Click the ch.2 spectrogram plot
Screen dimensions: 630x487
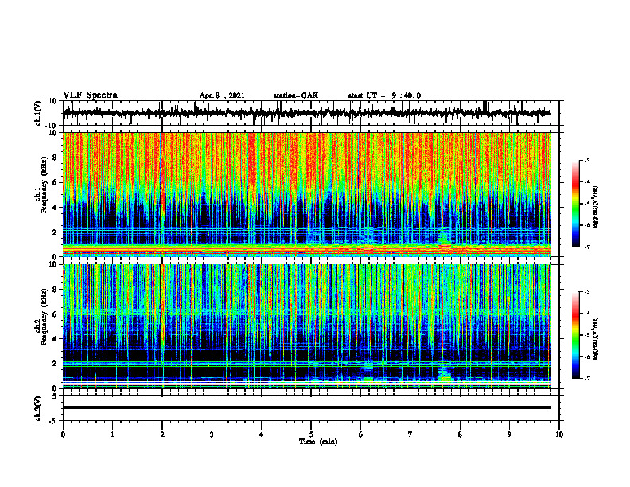coord(307,326)
